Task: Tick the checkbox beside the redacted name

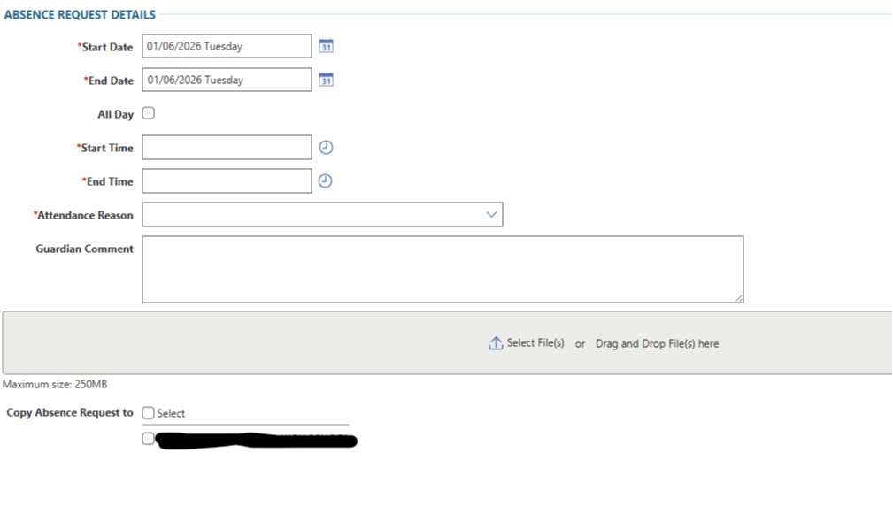Action: tap(148, 439)
